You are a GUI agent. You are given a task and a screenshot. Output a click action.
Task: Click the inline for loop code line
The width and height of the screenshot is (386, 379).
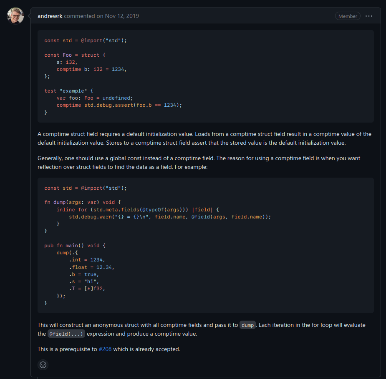(x=138, y=210)
